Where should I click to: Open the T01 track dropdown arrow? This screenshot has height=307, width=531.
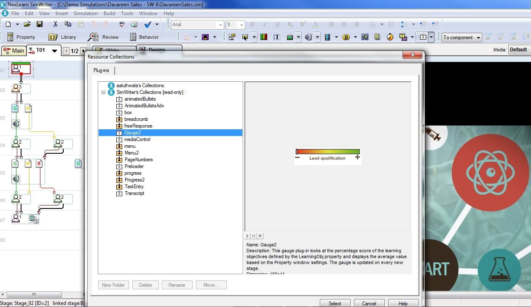tap(54, 51)
